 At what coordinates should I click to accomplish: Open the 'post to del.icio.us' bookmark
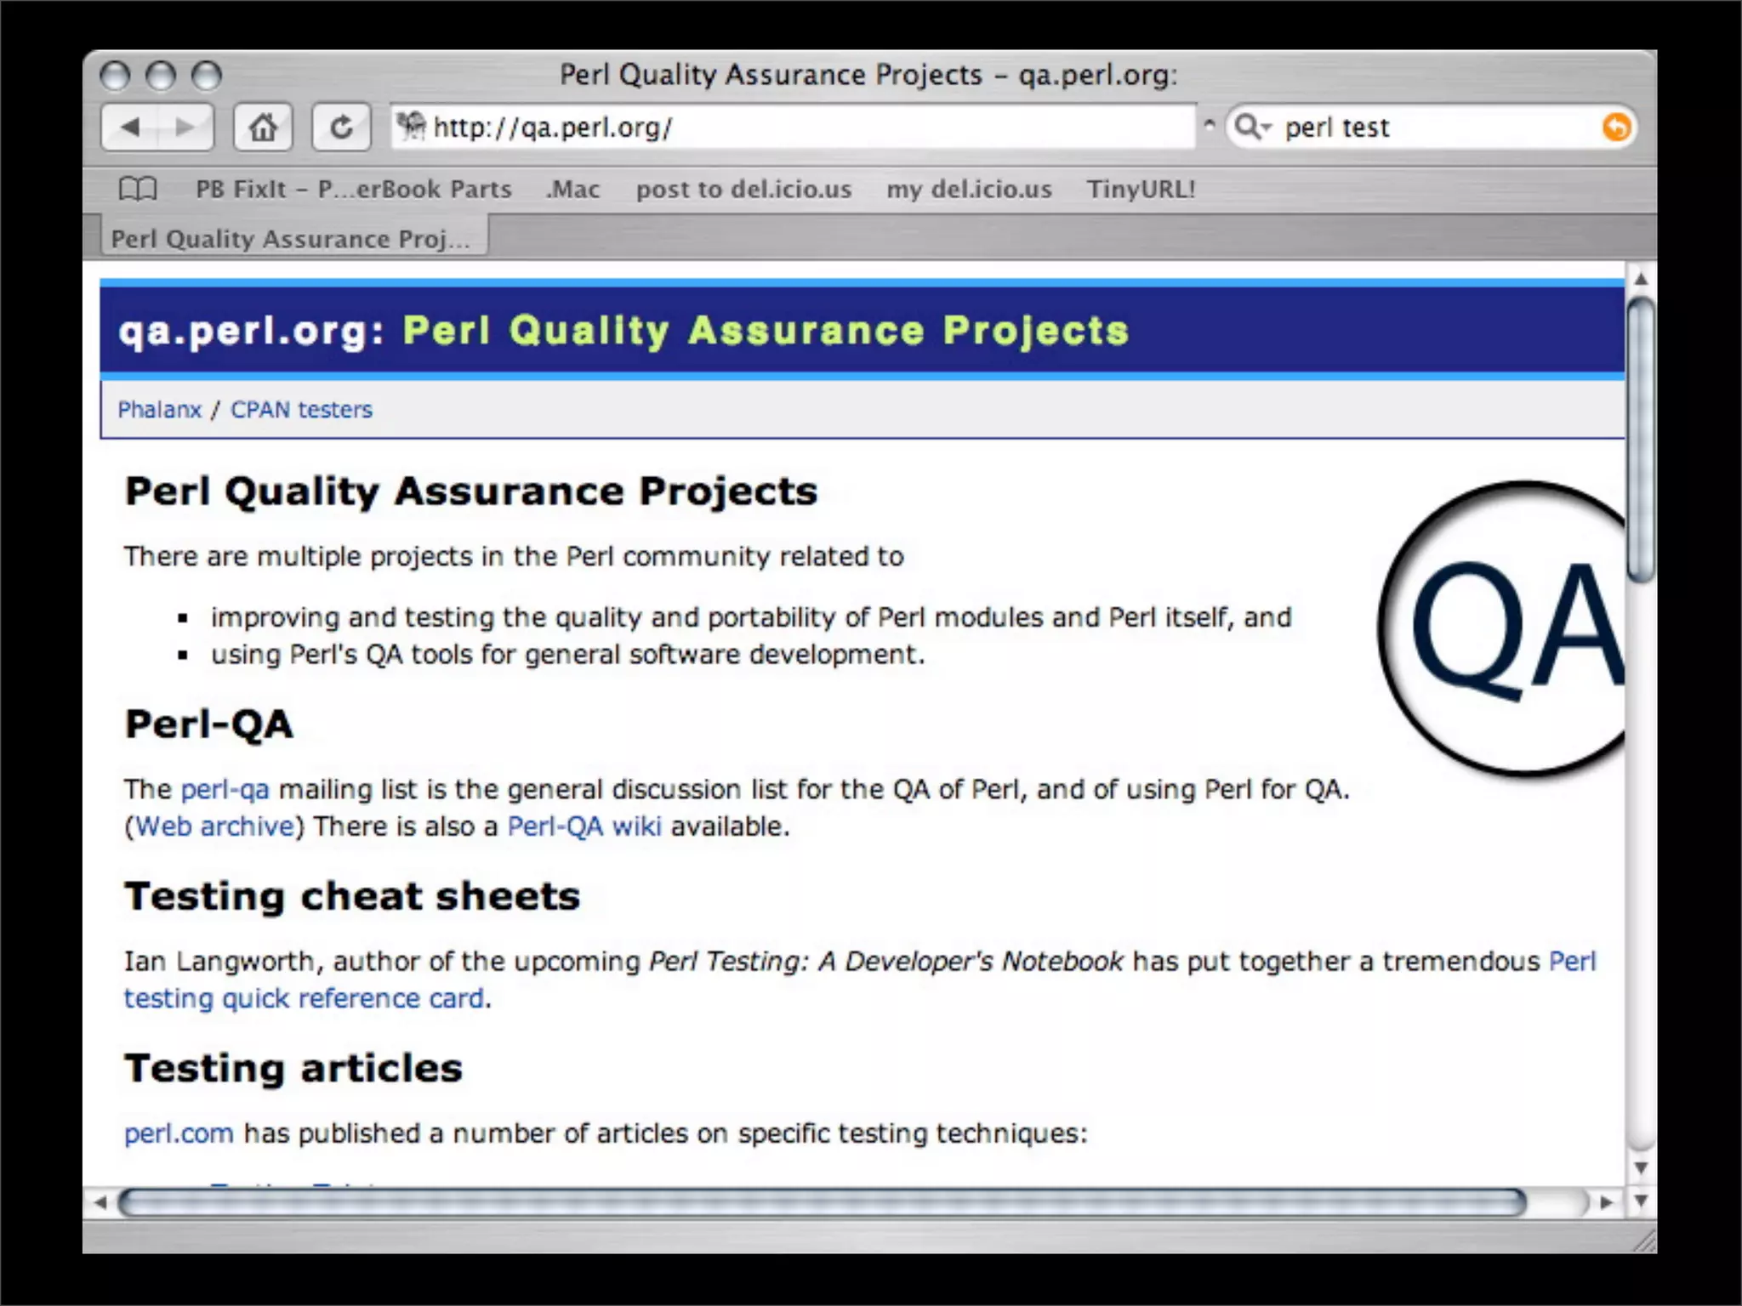(x=743, y=189)
